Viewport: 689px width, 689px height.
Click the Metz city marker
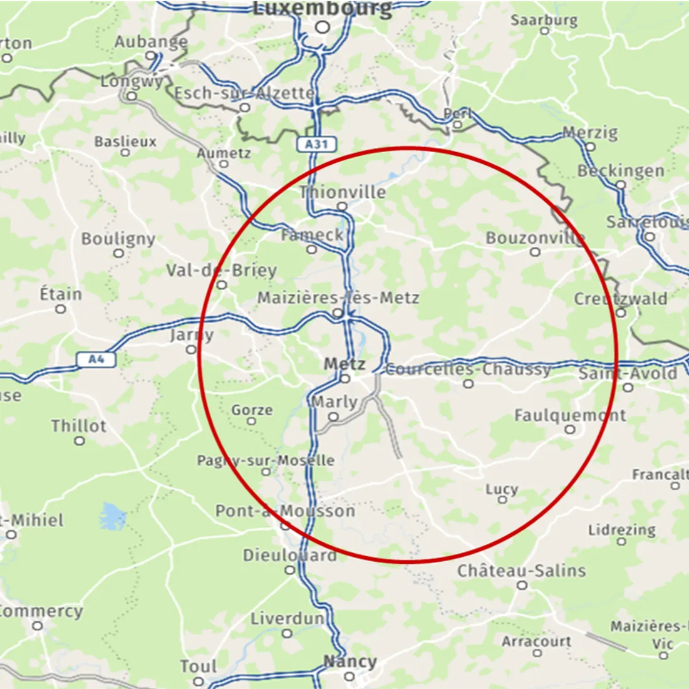pos(345,379)
